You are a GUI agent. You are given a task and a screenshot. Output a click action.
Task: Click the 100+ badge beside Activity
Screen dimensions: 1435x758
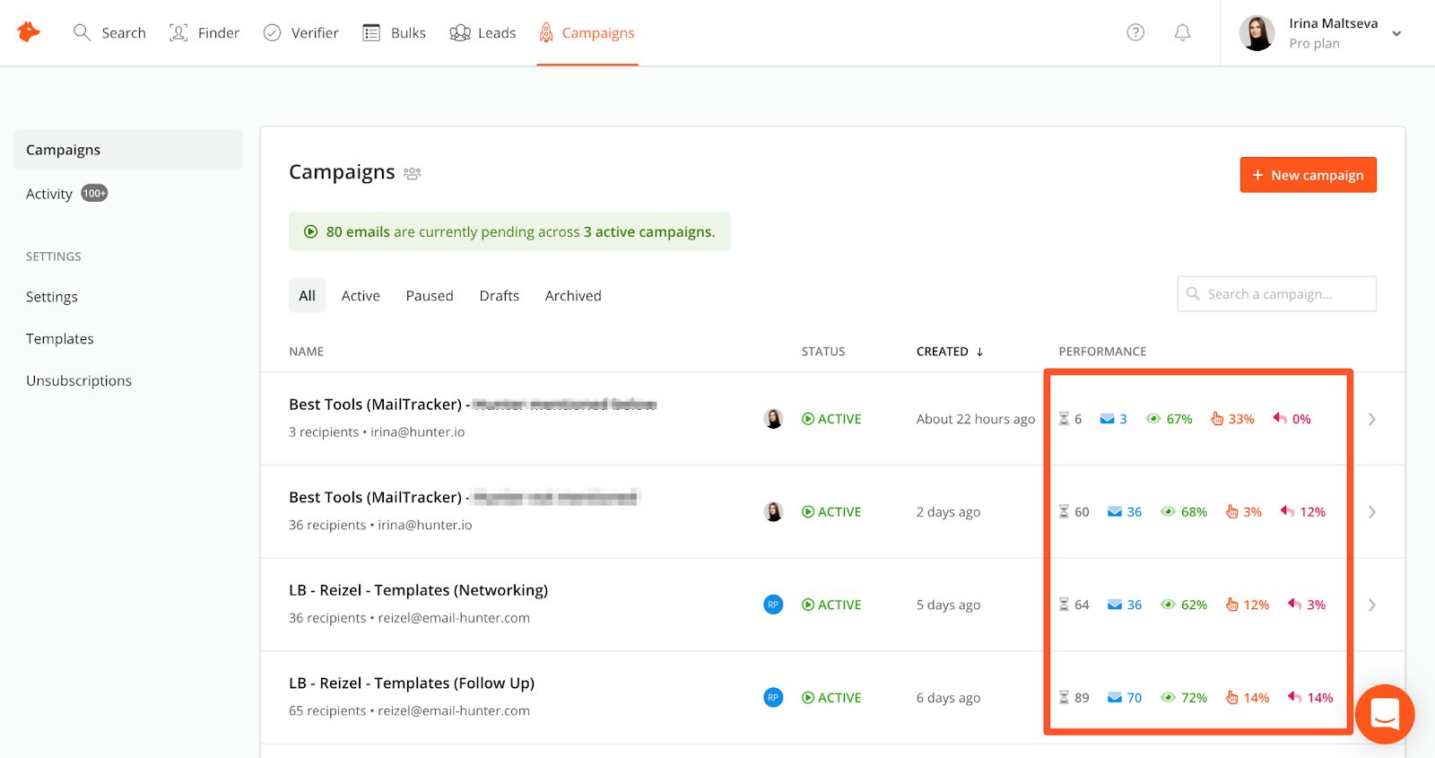click(94, 193)
